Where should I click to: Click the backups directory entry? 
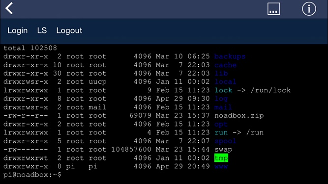pos(230,56)
